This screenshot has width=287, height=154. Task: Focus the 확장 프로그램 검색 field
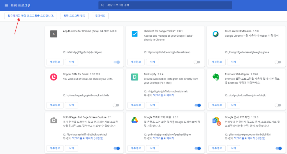pyautogui.click(x=165, y=5)
